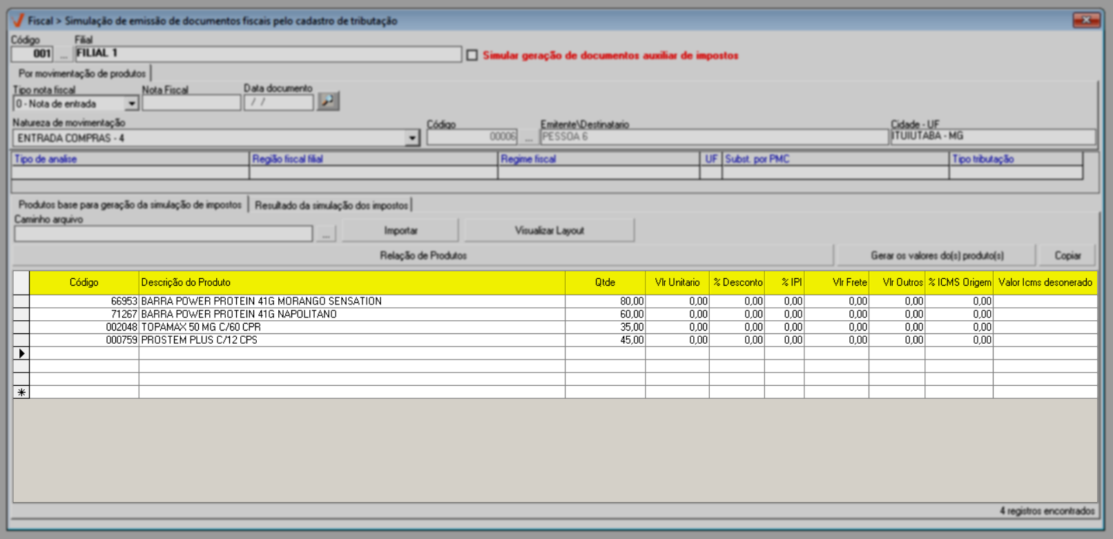Screen dimensions: 1113x539
Task: Click the search icon beside Data documento
Action: pos(328,101)
